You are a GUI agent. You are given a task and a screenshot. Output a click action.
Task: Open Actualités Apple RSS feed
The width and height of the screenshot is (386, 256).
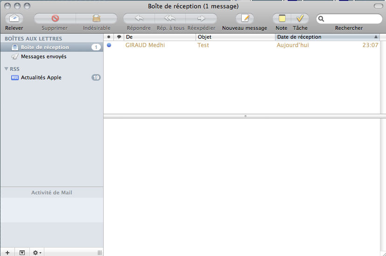41,77
